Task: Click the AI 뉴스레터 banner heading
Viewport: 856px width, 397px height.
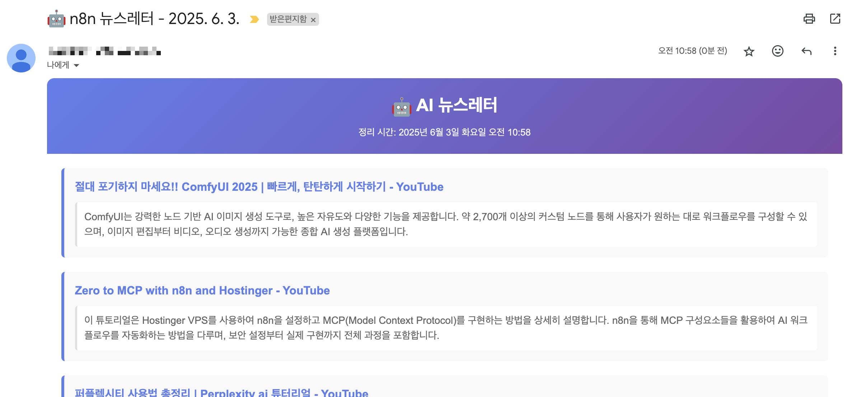Action: point(444,105)
